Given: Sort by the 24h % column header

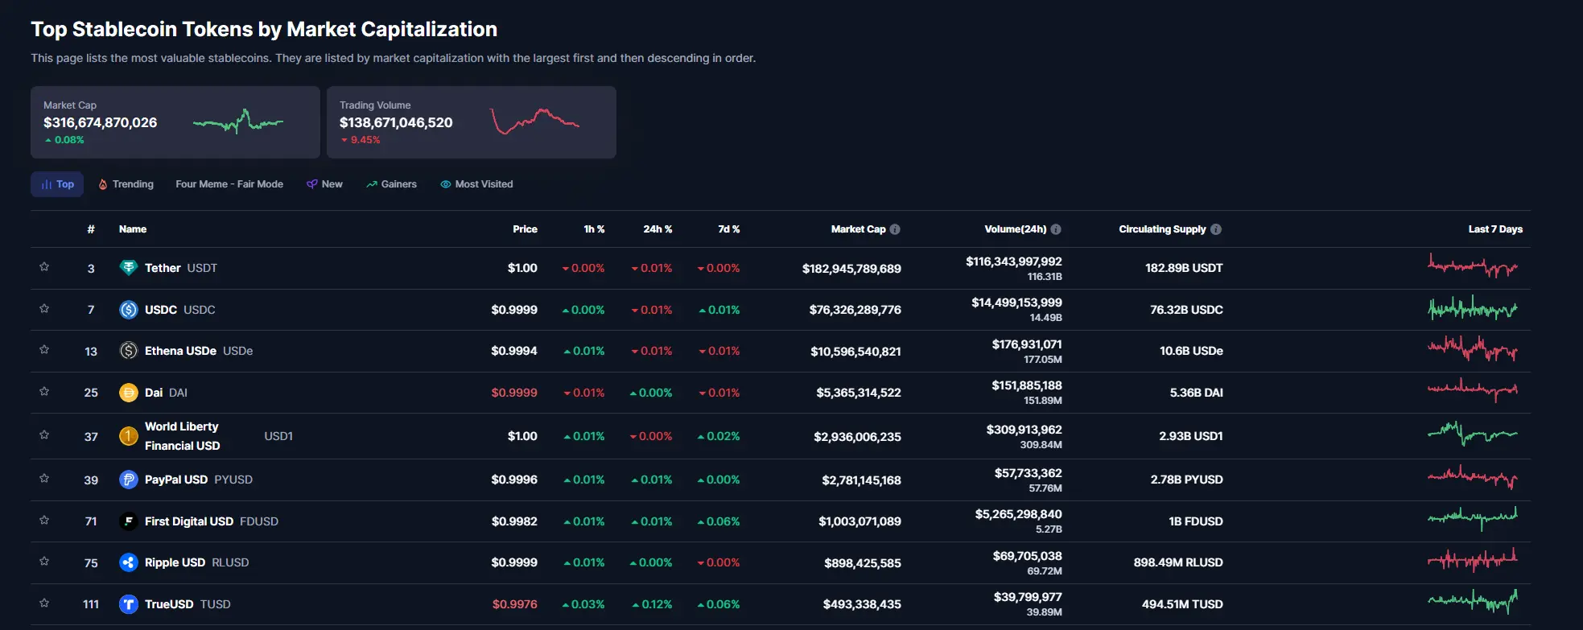Looking at the screenshot, I should (x=658, y=229).
